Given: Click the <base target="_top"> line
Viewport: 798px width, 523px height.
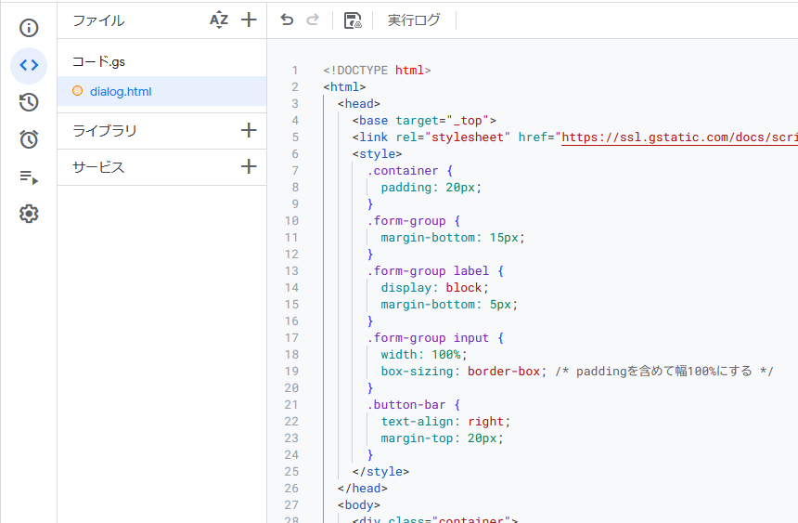Looking at the screenshot, I should 424,121.
